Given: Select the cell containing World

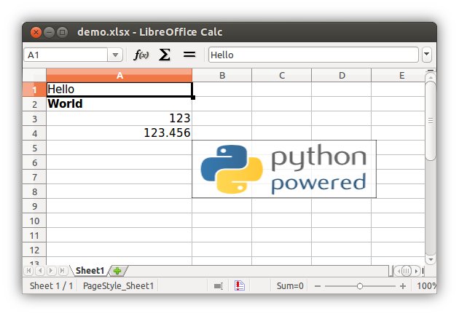Looking at the screenshot, I should (119, 103).
